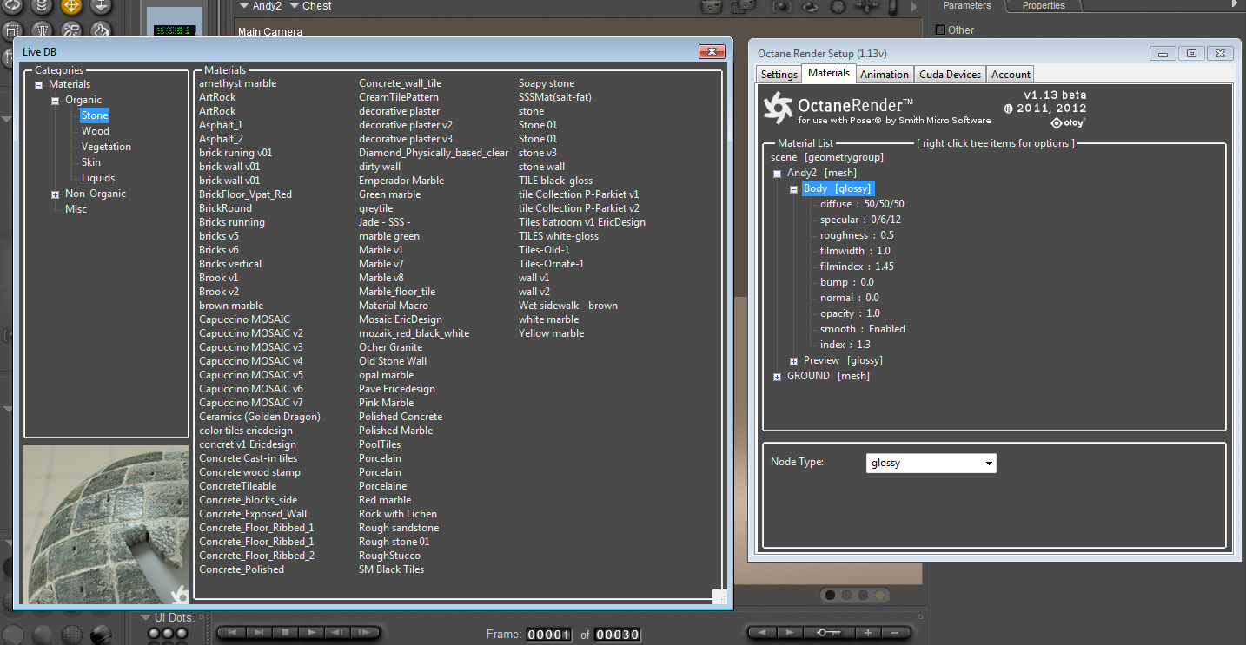
Task: Choose the Wet sidewalk - brown material
Action: coord(568,306)
